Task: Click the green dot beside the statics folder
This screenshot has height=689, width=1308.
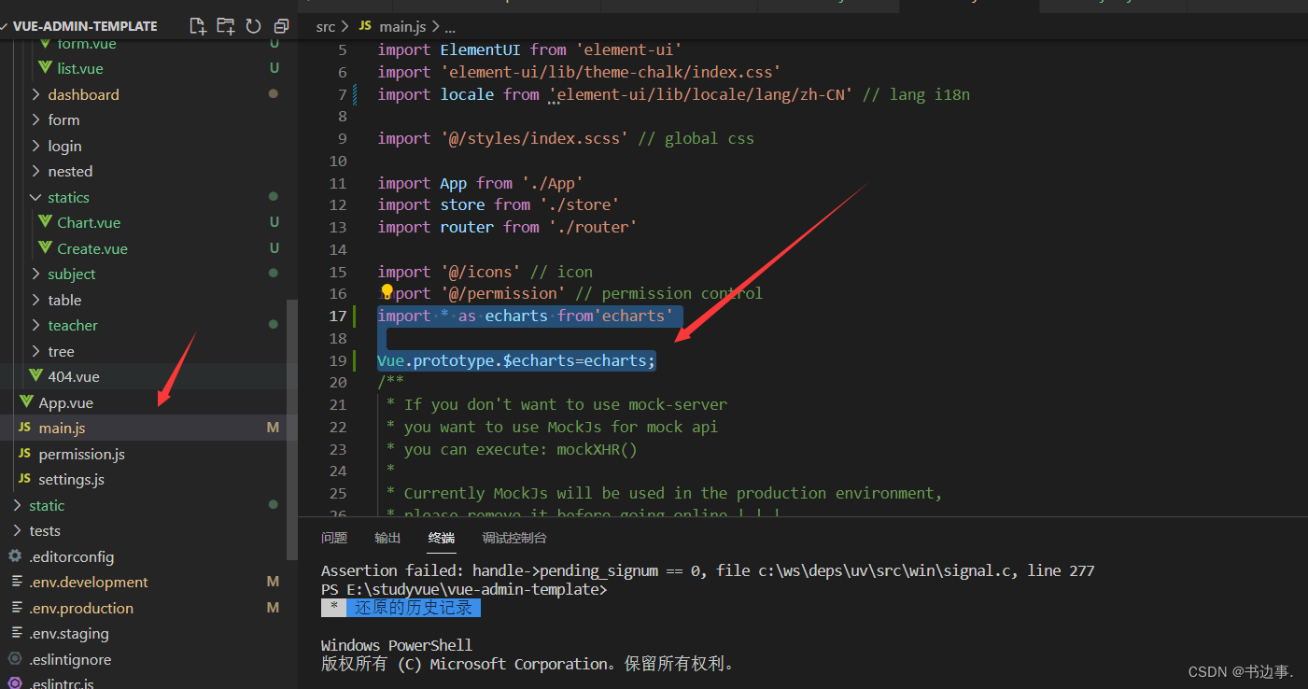Action: point(273,196)
